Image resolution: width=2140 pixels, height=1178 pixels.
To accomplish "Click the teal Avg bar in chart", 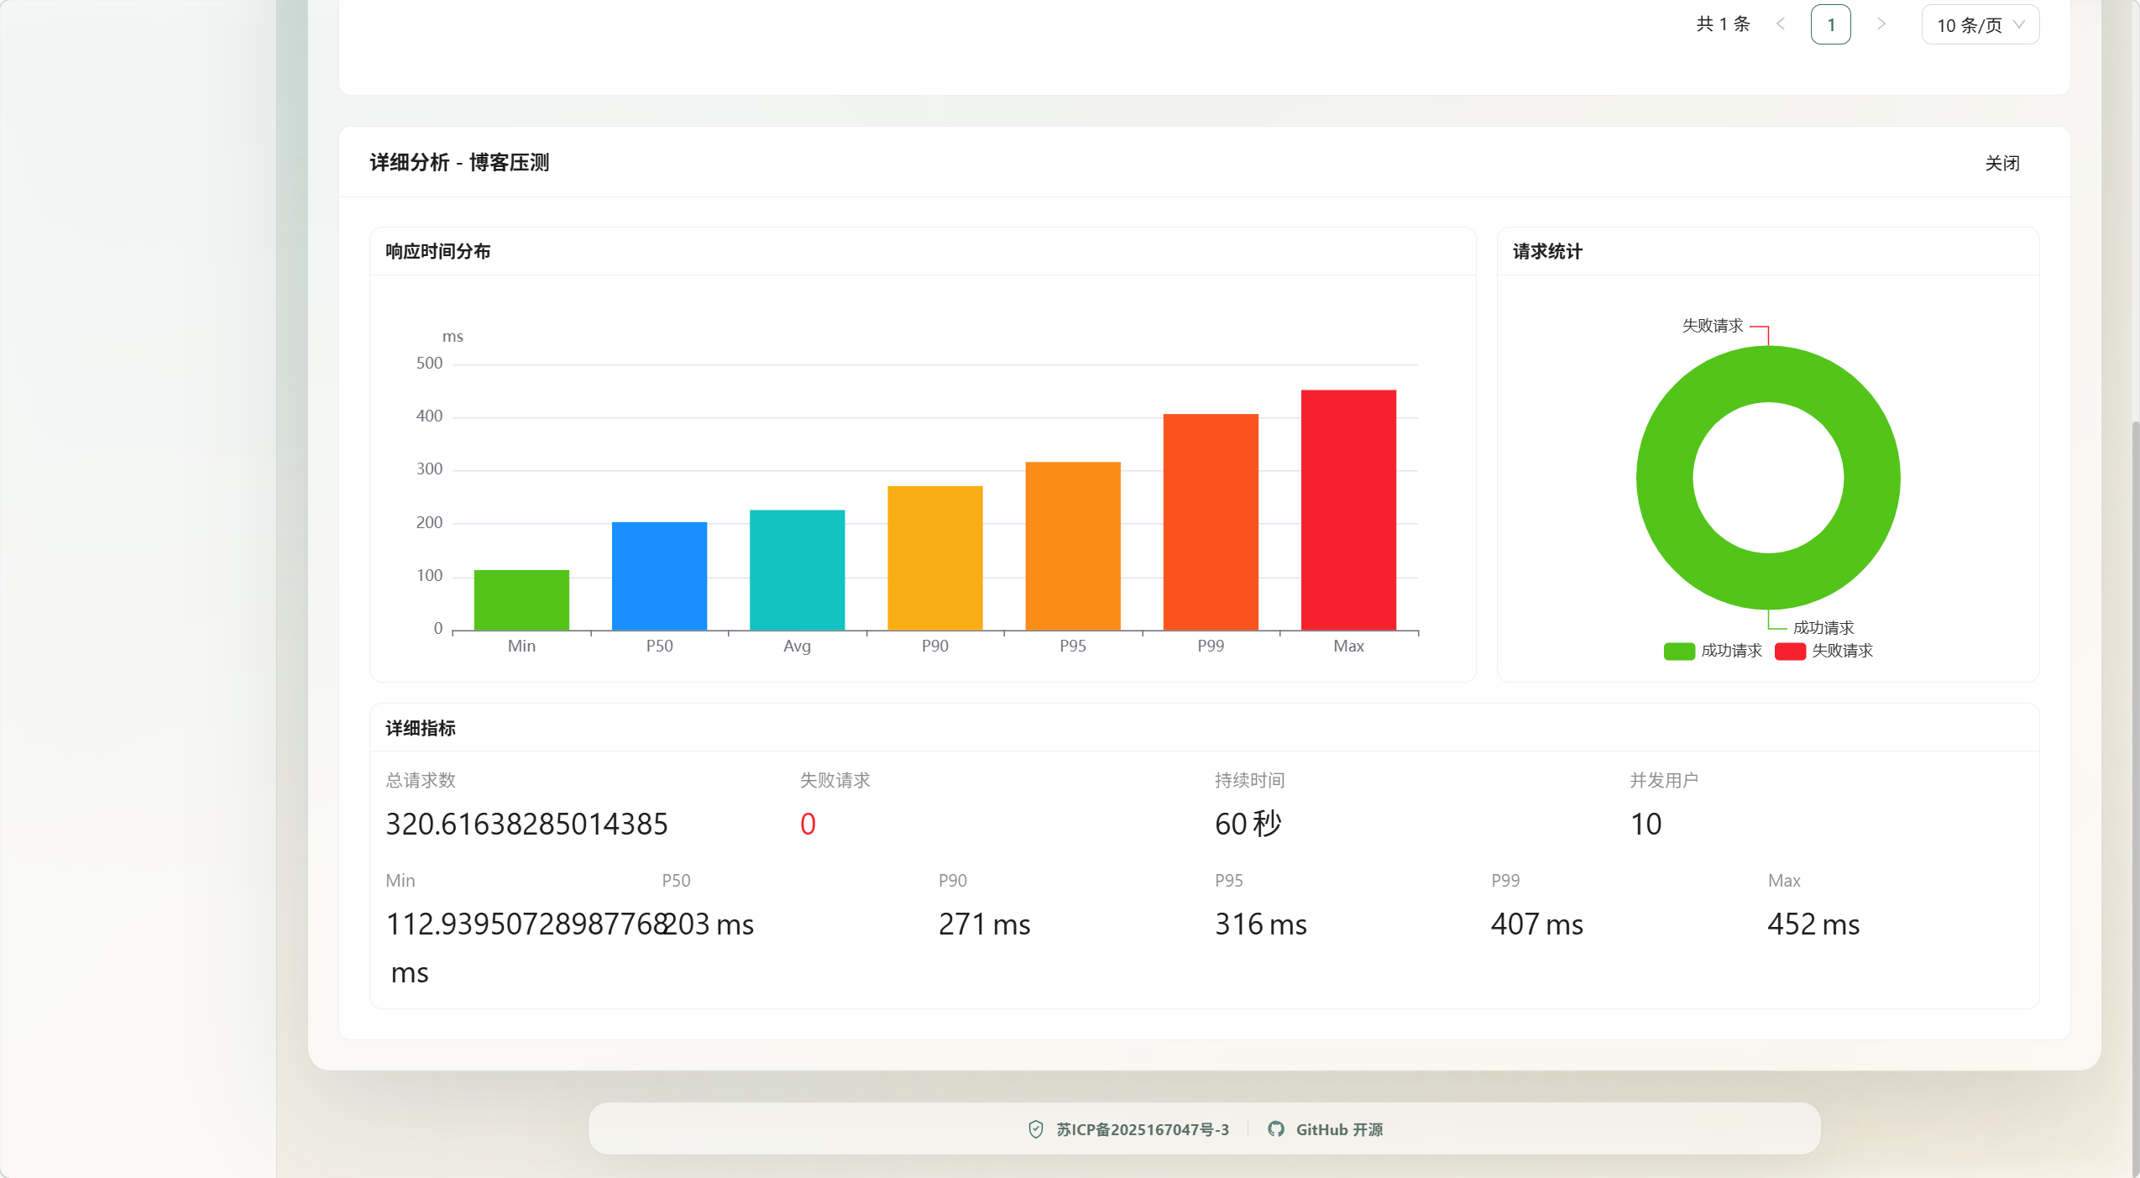I will point(797,569).
